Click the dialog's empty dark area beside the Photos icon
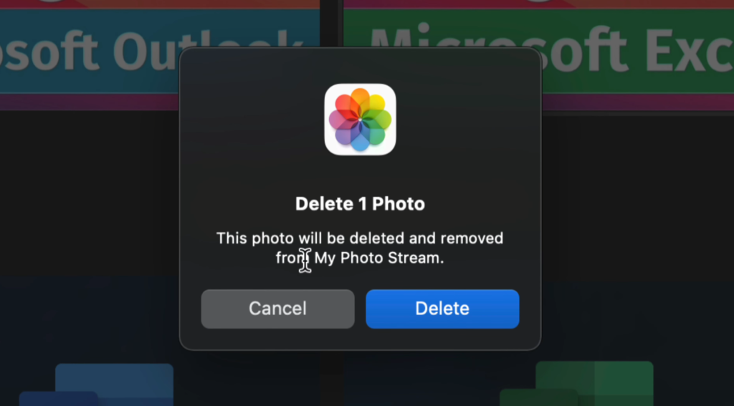Image resolution: width=734 pixels, height=406 pixels. coord(253,122)
